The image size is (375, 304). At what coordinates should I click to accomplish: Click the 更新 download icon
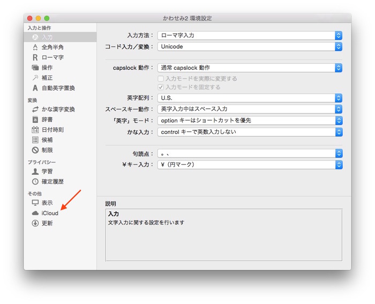[35, 224]
